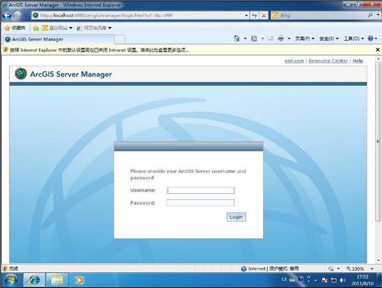Click the blue Help question mark icon
Image resolution: width=382 pixels, height=288 pixels.
click(x=371, y=39)
